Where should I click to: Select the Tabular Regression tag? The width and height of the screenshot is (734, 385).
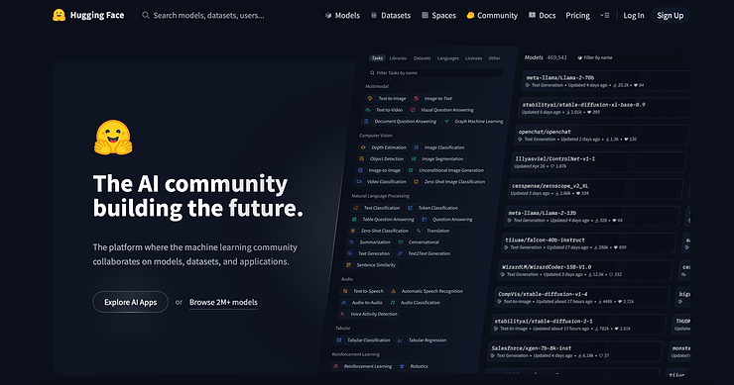[x=423, y=340]
